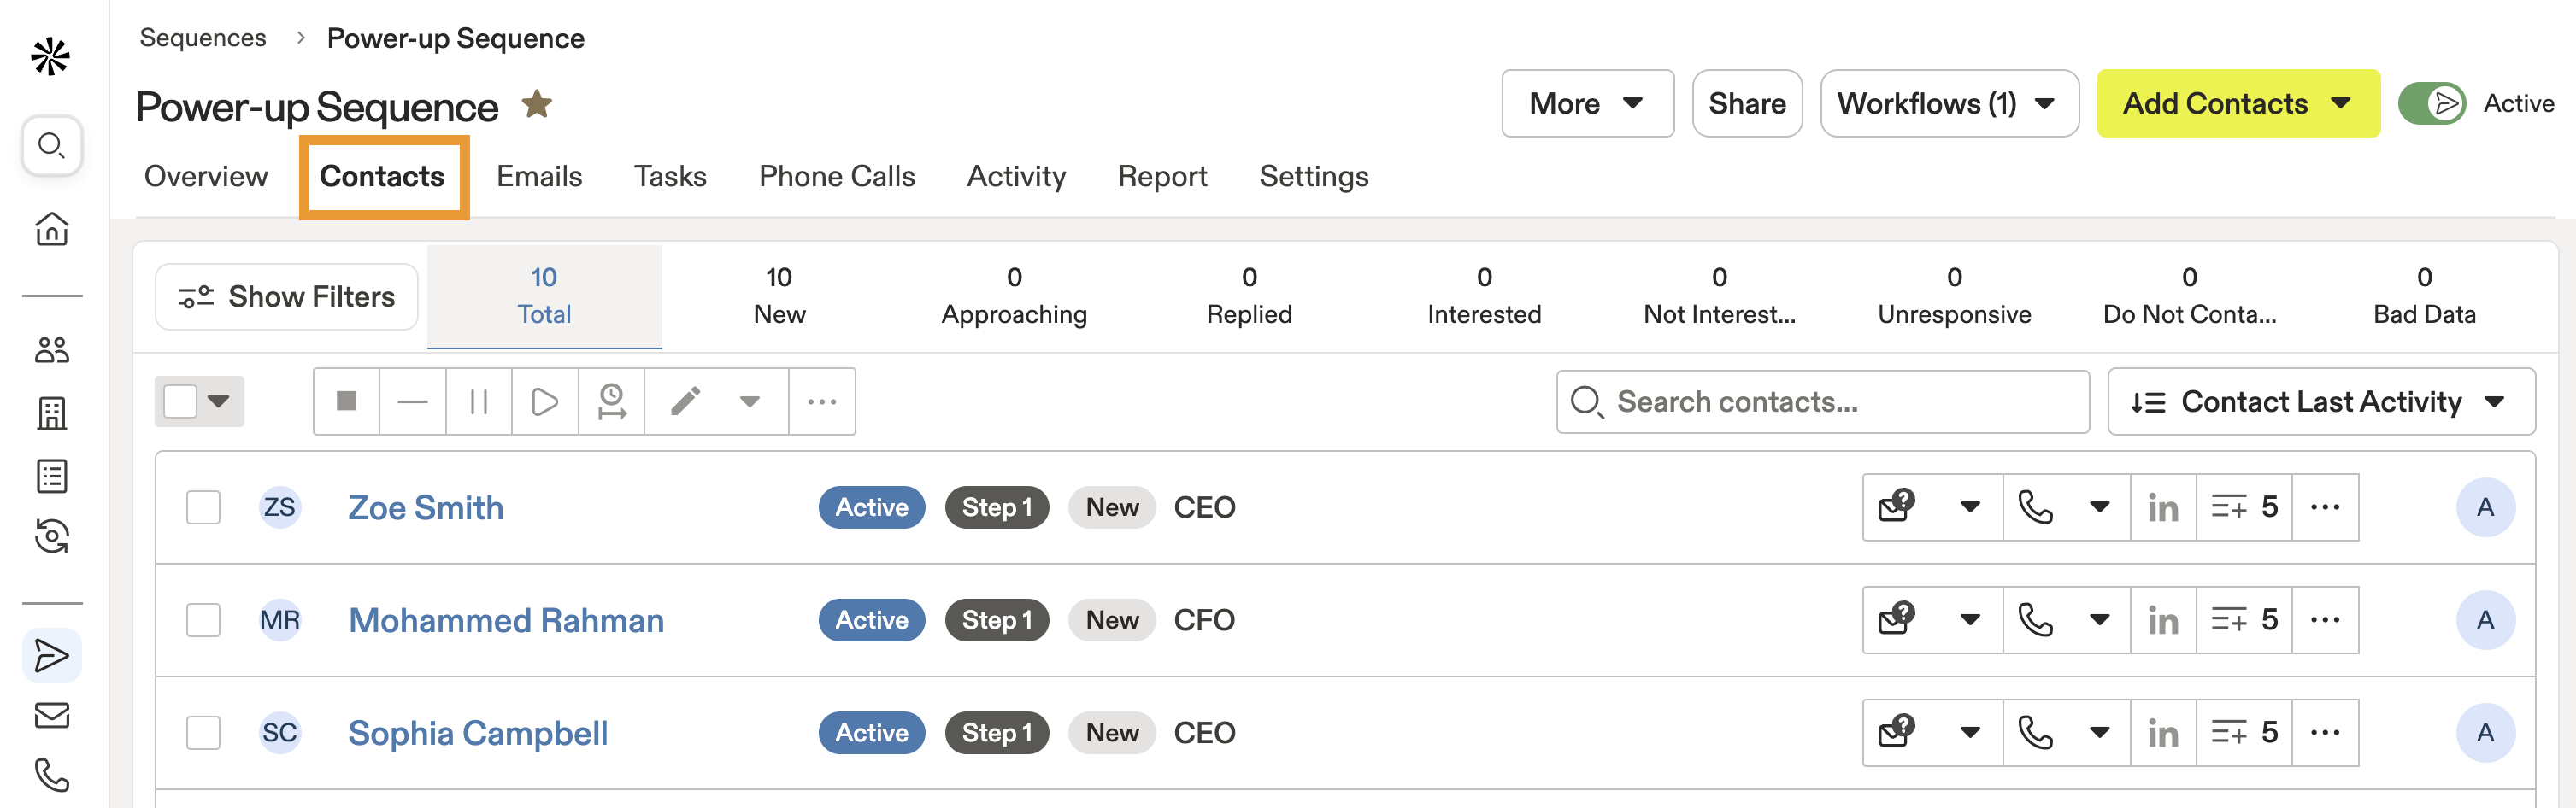Image resolution: width=2576 pixels, height=808 pixels.
Task: Open the Sequences breadcrumb link
Action: [x=203, y=37]
